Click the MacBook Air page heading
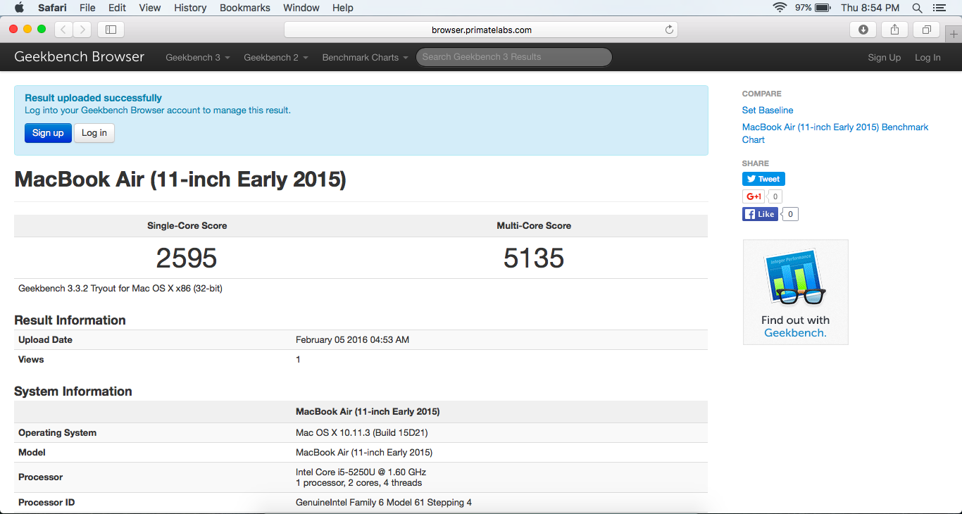The height and width of the screenshot is (514, 962). pyautogui.click(x=180, y=179)
